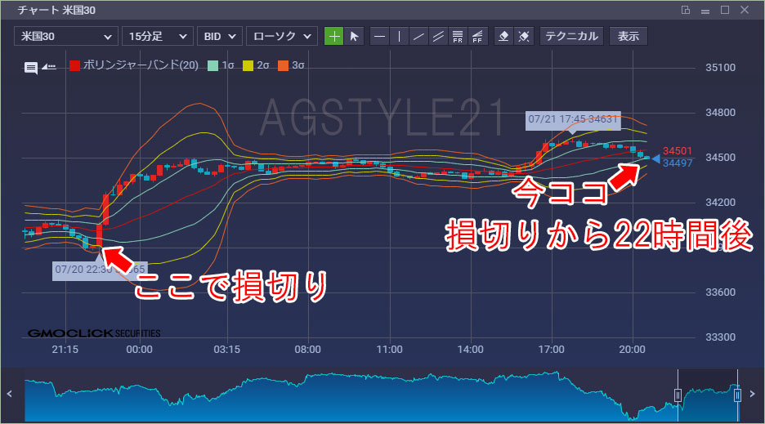Click the チャート 米国30 window title

56,11
